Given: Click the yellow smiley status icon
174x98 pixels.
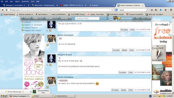Looking at the screenshot, I should tap(119, 18).
